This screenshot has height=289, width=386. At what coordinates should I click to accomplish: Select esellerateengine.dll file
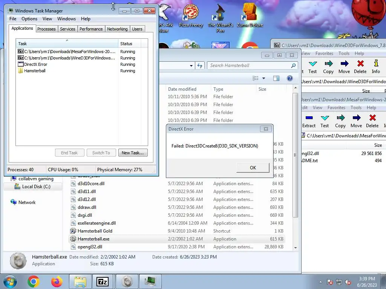point(177,223)
